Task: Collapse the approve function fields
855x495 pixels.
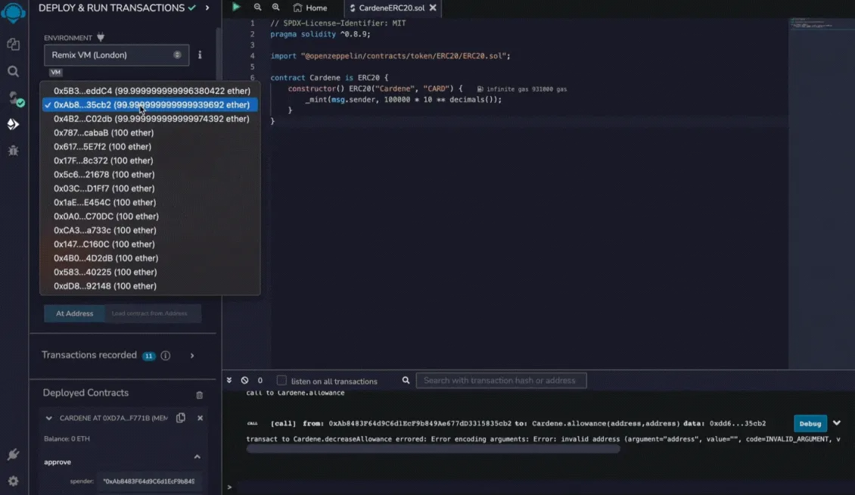Action: 197,457
